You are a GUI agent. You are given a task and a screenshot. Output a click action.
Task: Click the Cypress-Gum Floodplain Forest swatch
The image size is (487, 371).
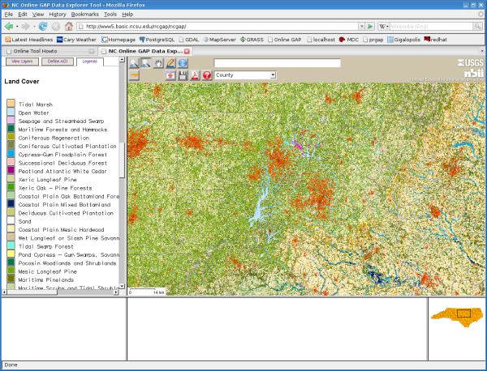11,153
